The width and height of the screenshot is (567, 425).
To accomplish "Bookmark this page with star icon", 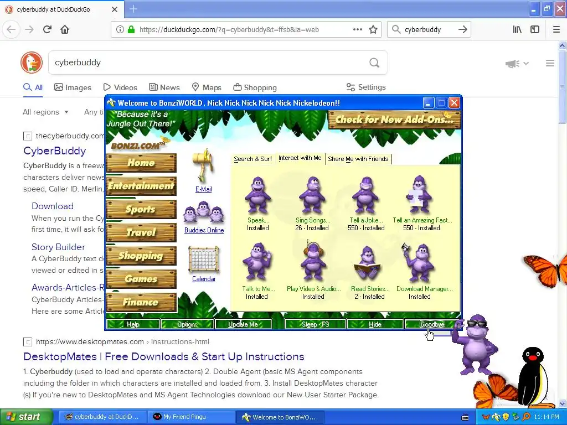I will 373,29.
